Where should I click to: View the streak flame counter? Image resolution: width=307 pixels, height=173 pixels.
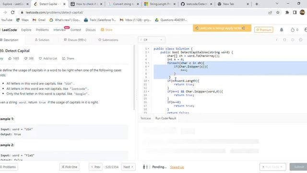(294, 30)
